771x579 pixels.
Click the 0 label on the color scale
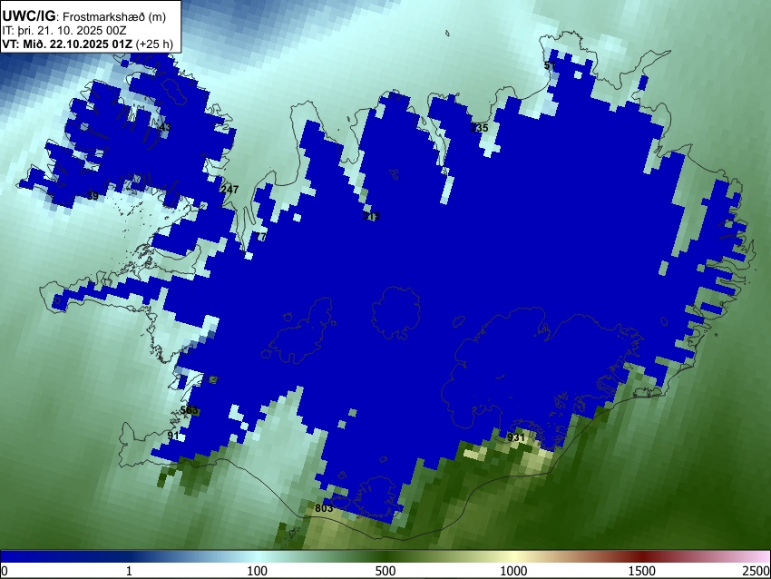[x=5, y=571]
